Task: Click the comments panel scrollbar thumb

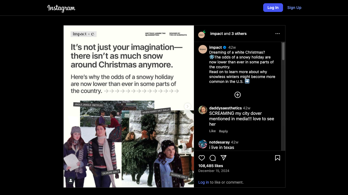Action: pyautogui.click(x=283, y=51)
